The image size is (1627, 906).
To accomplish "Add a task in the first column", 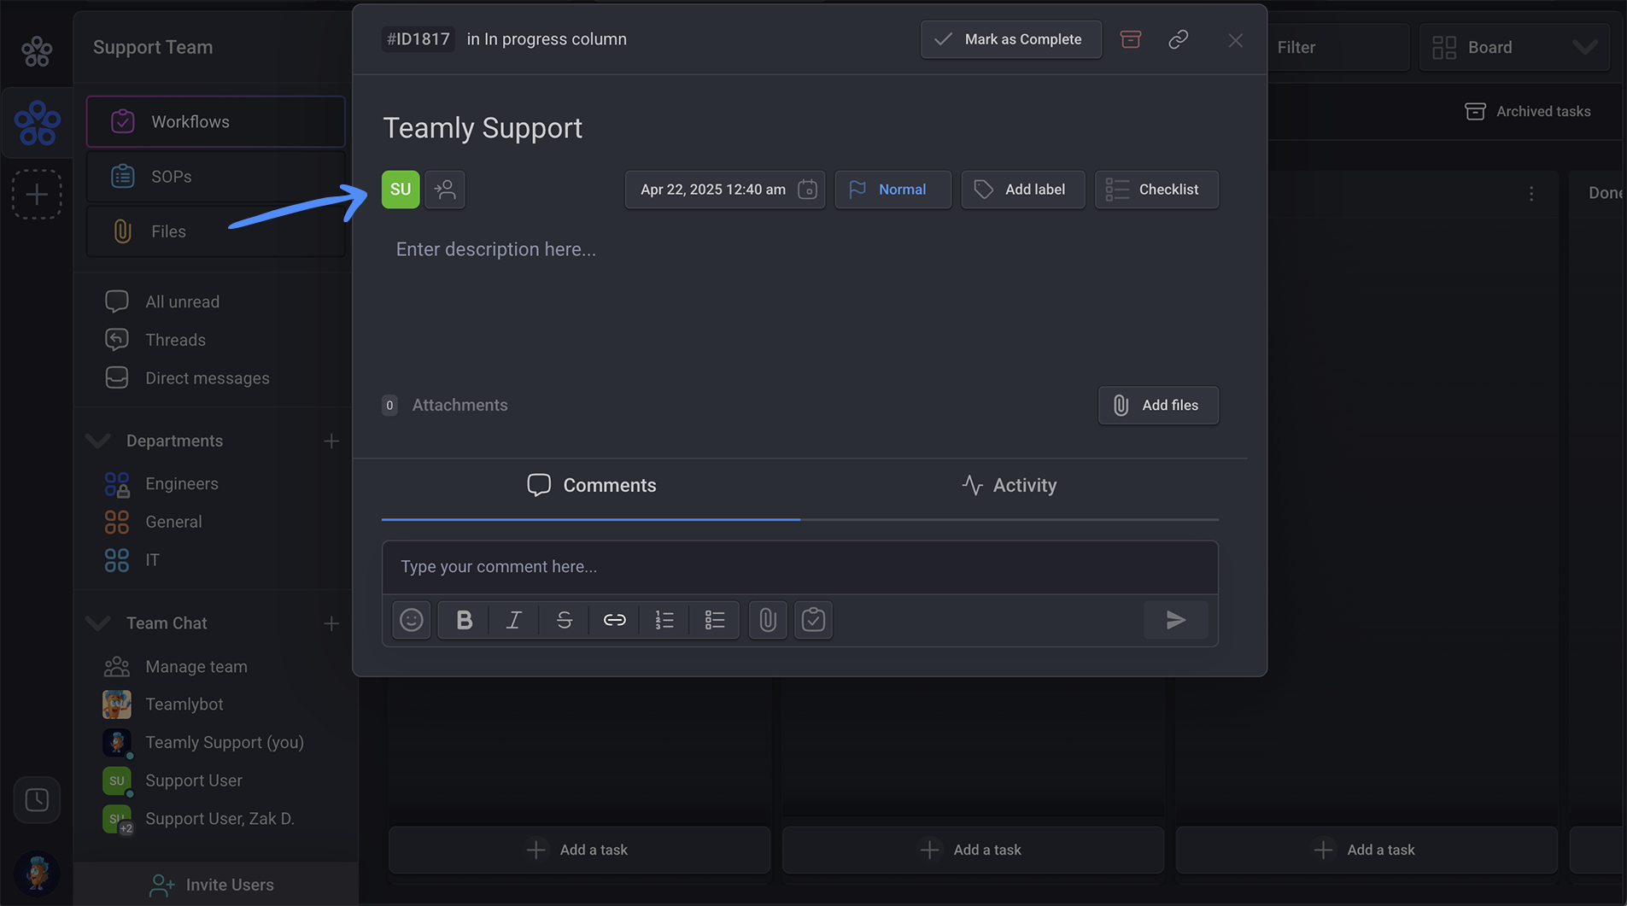I will [579, 850].
